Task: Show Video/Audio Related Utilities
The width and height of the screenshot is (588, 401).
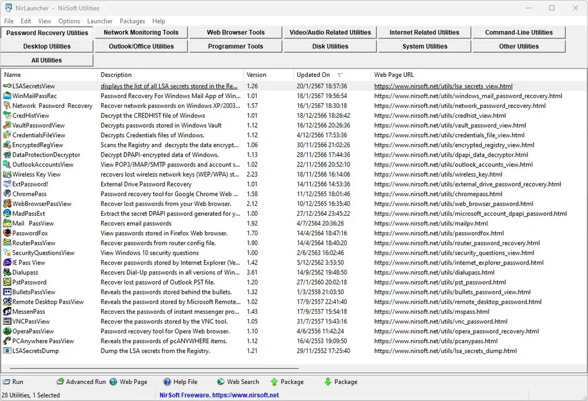Action: (330, 33)
